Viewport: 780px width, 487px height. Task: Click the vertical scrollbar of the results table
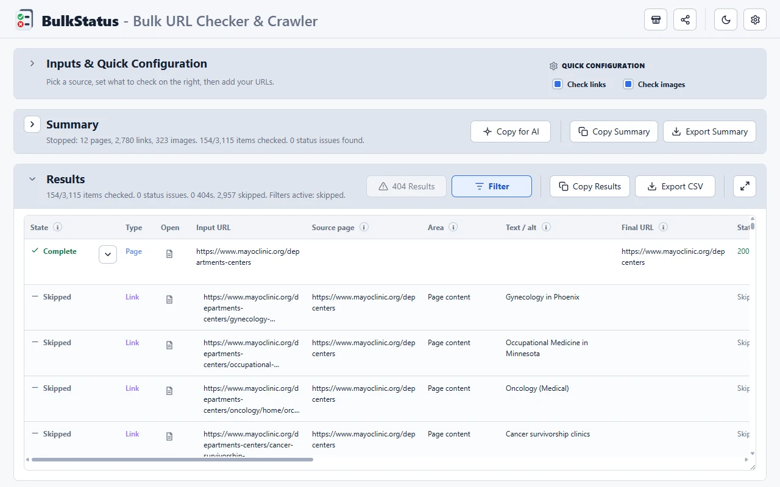click(753, 226)
